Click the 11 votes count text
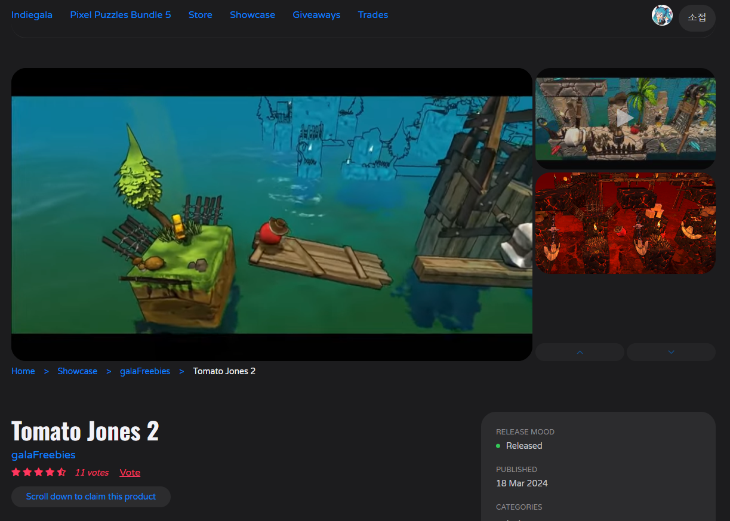Image resolution: width=730 pixels, height=521 pixels. [92, 473]
